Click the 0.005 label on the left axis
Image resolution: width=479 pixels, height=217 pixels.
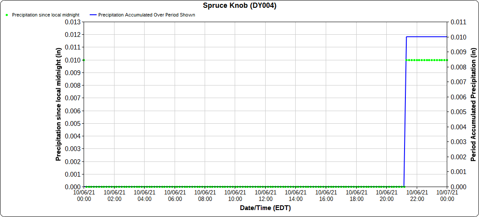coord(72,123)
